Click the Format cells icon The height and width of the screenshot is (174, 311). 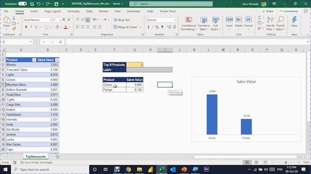[x=248, y=20]
